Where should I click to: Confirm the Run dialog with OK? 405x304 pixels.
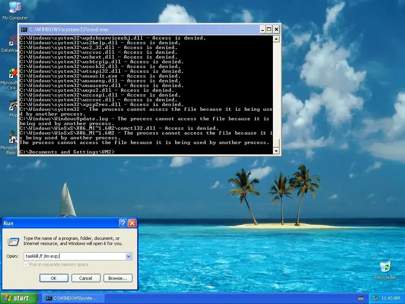coord(54,278)
